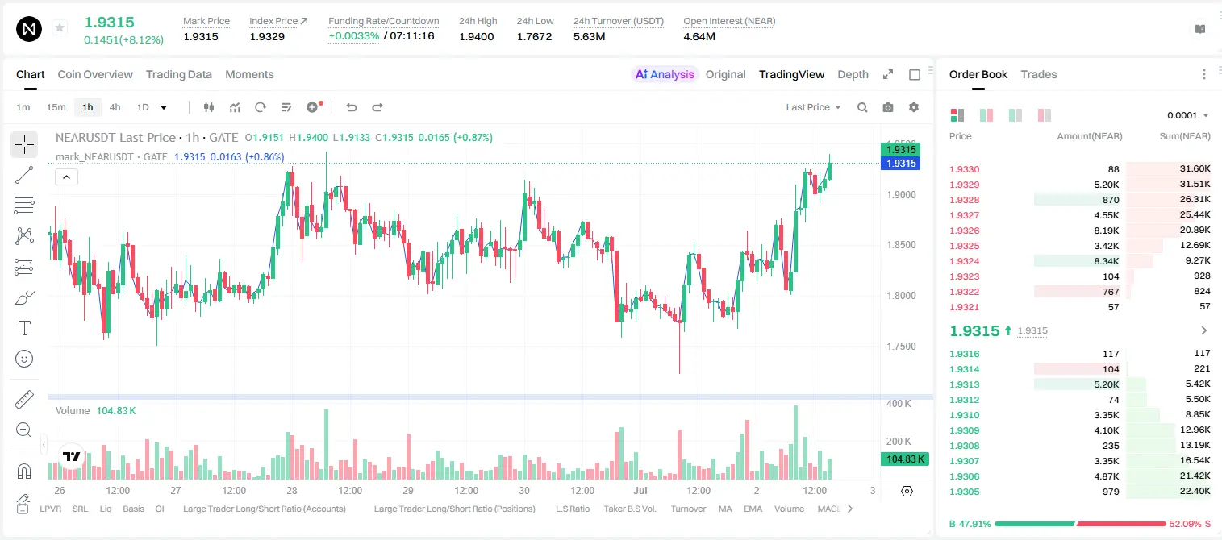Show only sell orders in order book
The width and height of the screenshot is (1222, 540).
(x=1045, y=115)
